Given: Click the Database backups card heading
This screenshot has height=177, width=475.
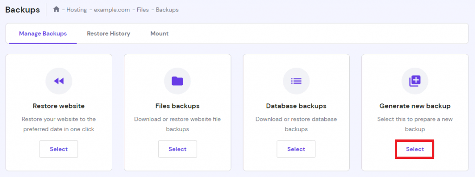Looking at the screenshot, I should point(296,106).
